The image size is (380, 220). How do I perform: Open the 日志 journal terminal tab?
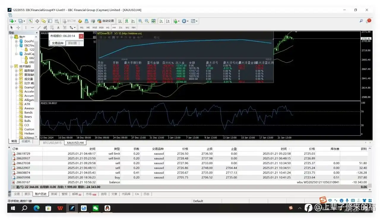(x=146, y=194)
